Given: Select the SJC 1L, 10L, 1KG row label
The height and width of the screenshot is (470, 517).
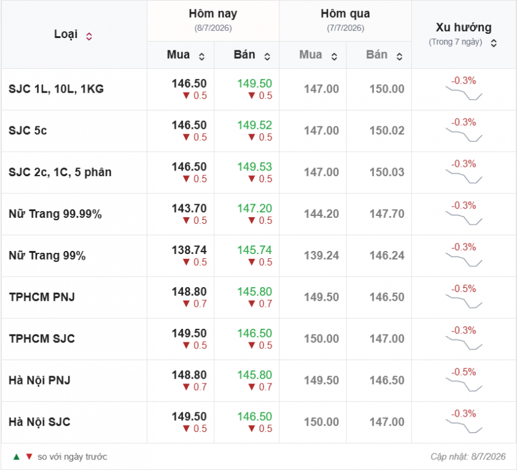Looking at the screenshot, I should [x=56, y=89].
